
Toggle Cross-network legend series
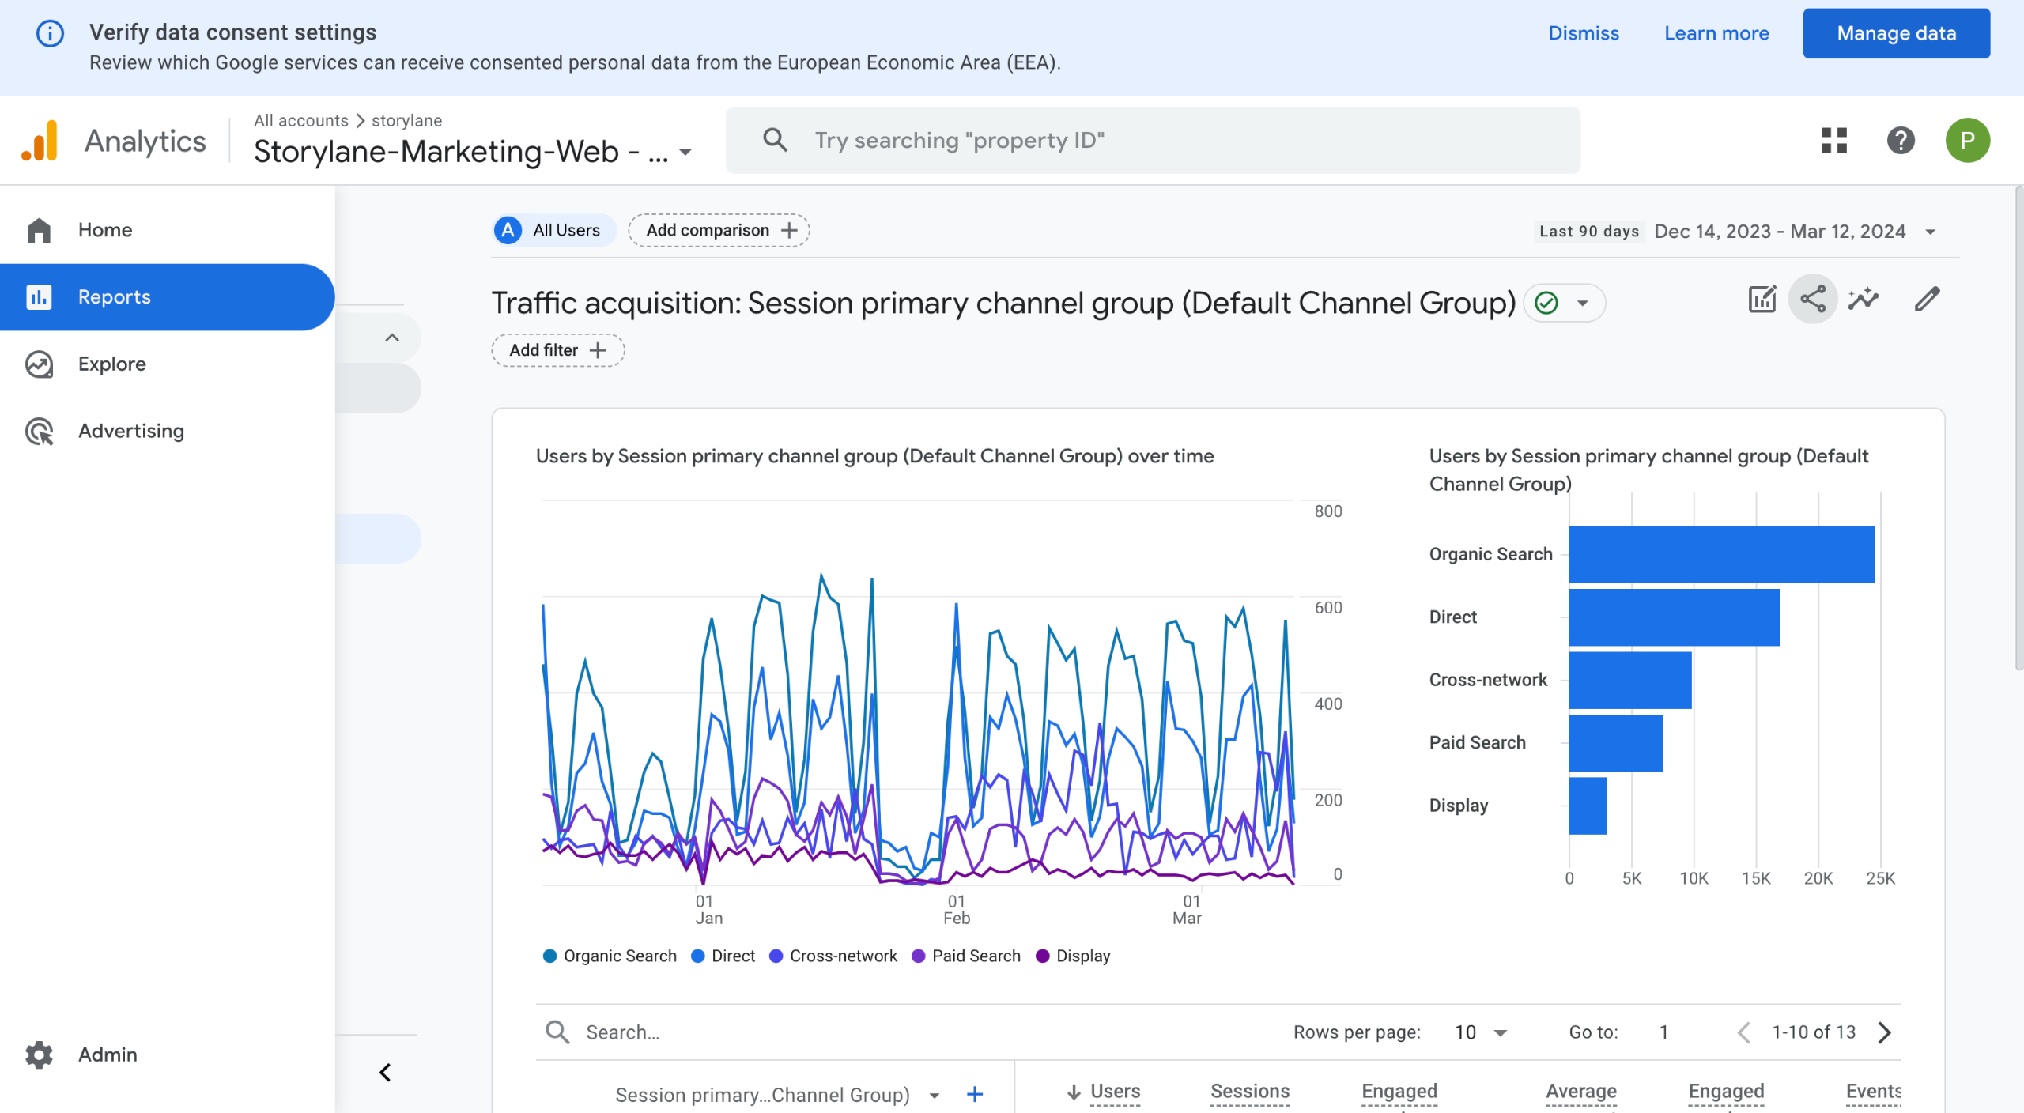(x=833, y=956)
